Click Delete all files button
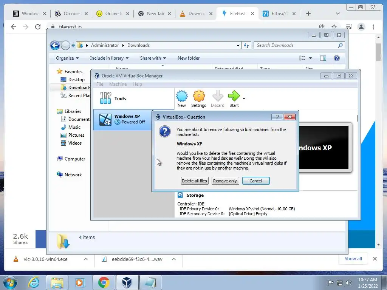 (195, 181)
